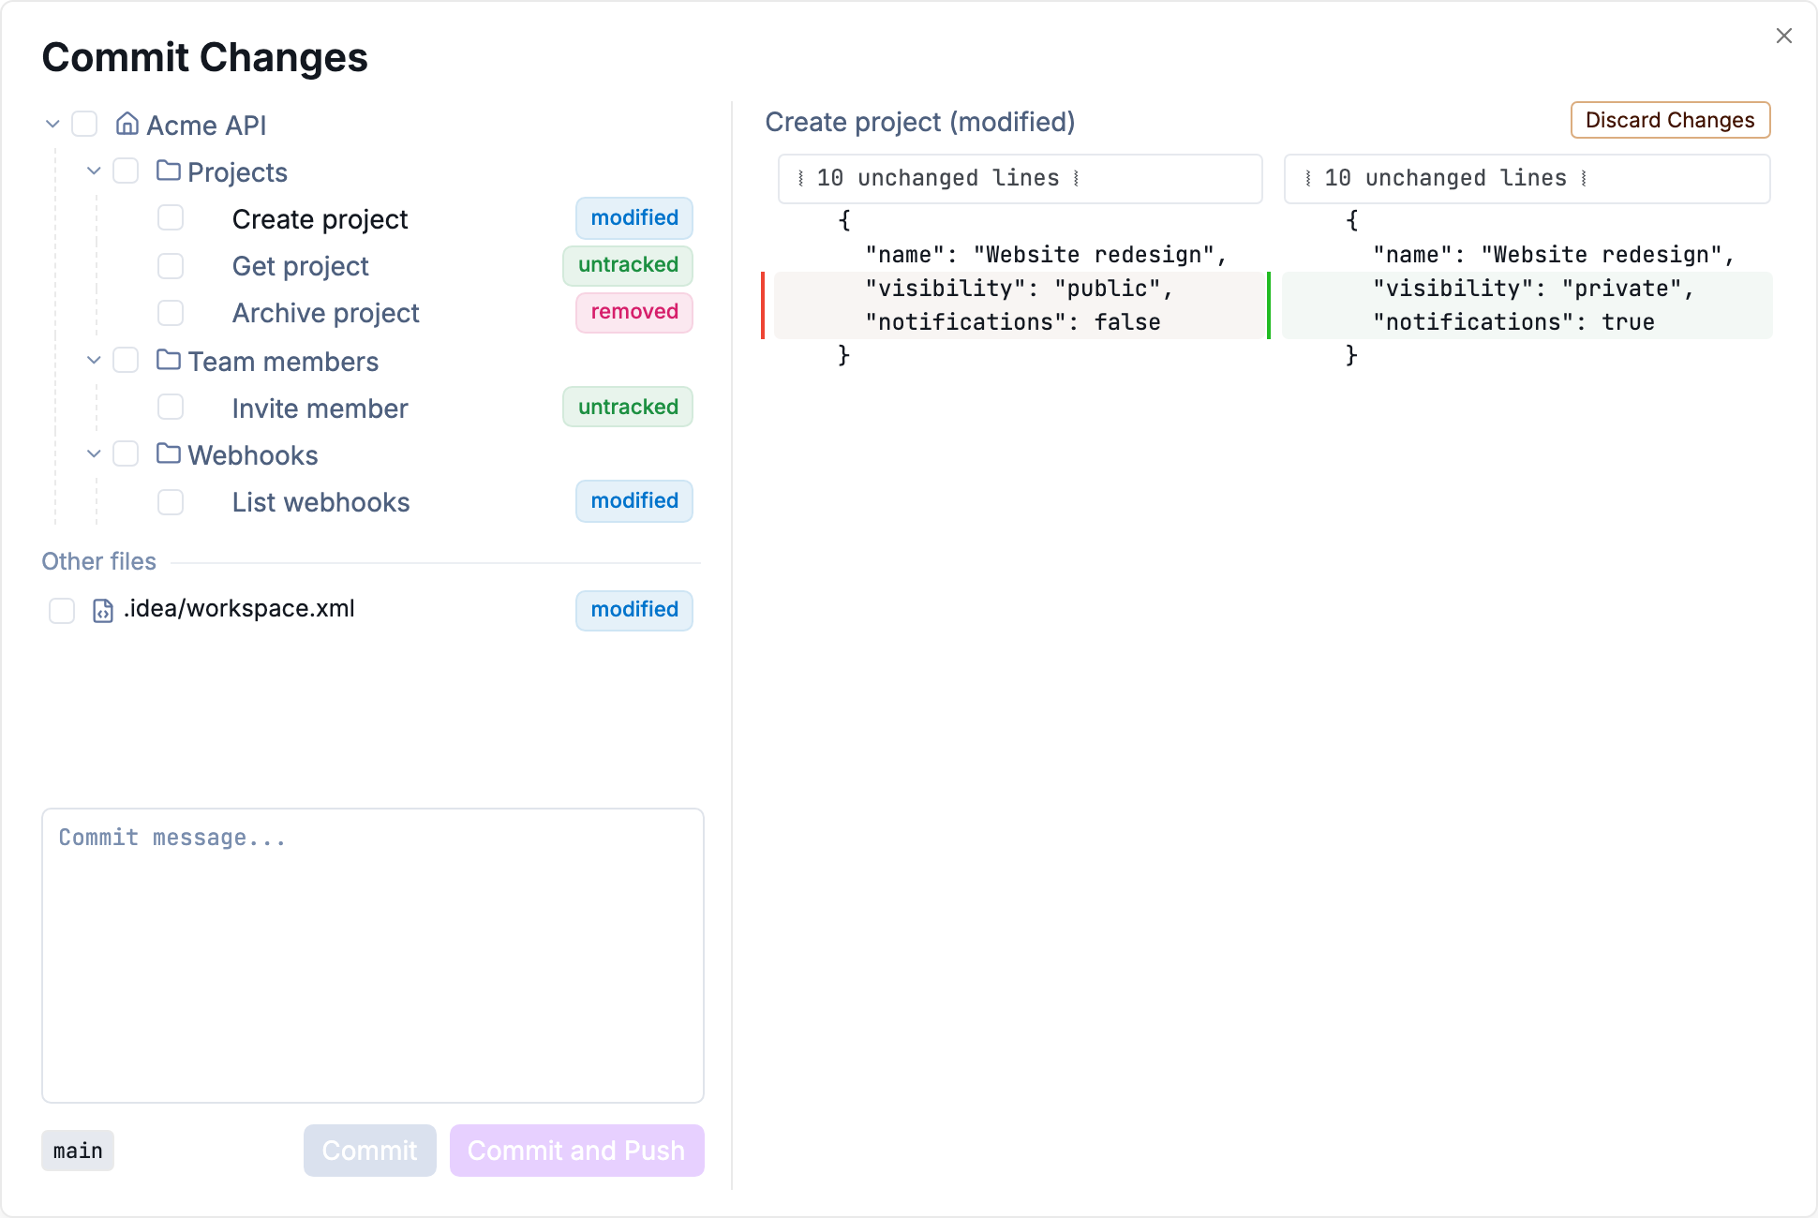This screenshot has width=1818, height=1218.
Task: Tick the List webhooks checkbox
Action: coord(171,502)
